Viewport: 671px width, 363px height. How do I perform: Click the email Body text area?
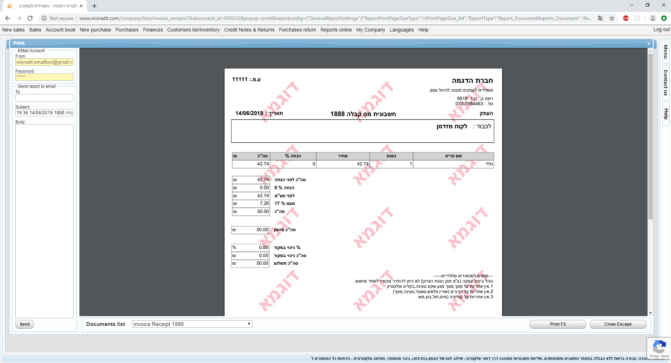[x=44, y=221]
